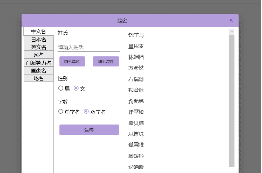Click the 随机复姓 button
262x173 pixels.
pos(106,62)
